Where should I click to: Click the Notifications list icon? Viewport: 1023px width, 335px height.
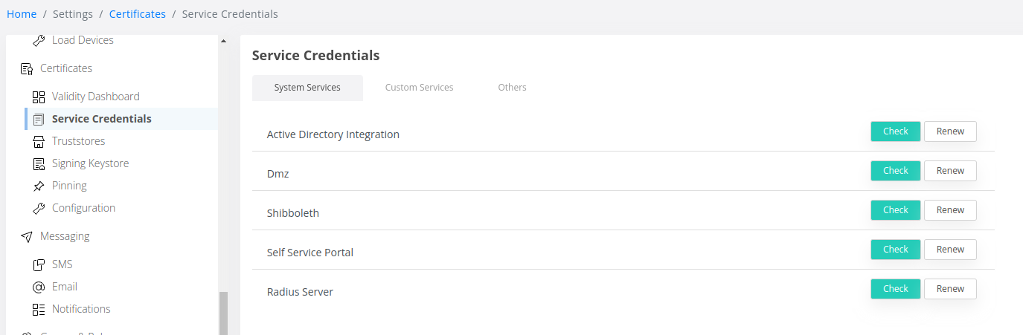click(39, 309)
